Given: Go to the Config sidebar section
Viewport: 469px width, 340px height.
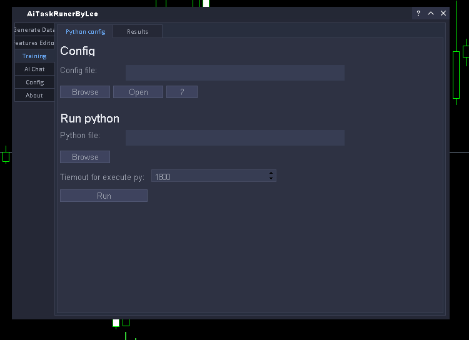Looking at the screenshot, I should coord(34,82).
